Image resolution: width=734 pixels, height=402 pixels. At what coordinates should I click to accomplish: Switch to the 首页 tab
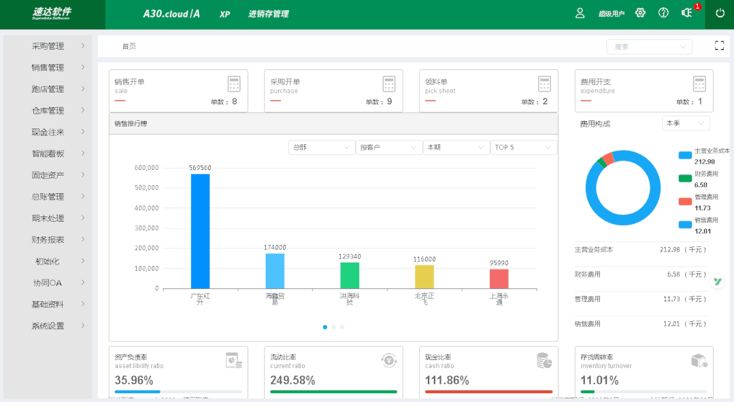tap(129, 46)
